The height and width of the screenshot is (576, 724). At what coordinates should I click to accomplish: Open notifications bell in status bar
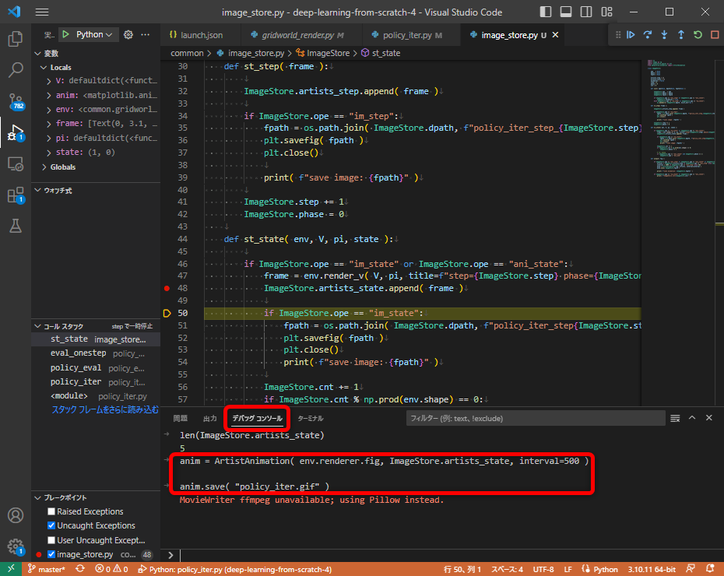click(710, 569)
